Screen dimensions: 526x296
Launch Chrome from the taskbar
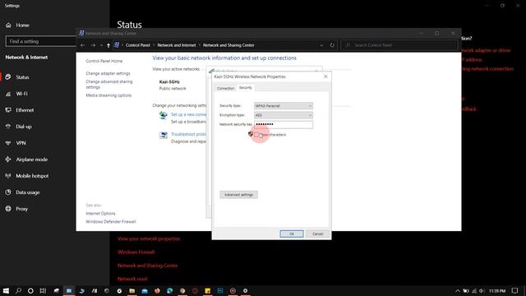182,290
